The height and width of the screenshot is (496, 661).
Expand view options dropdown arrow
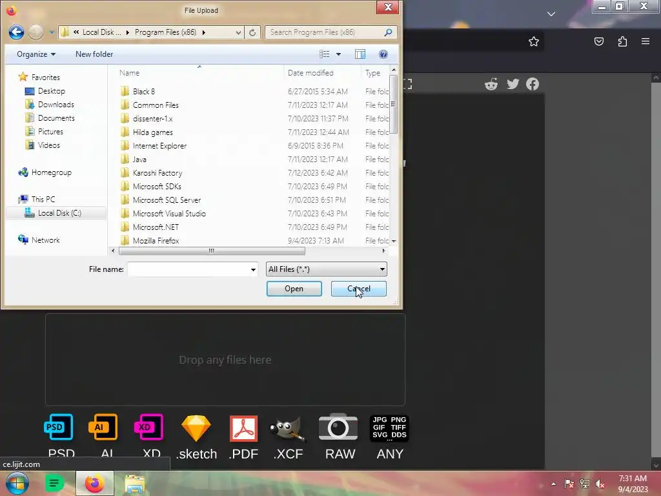pos(338,54)
